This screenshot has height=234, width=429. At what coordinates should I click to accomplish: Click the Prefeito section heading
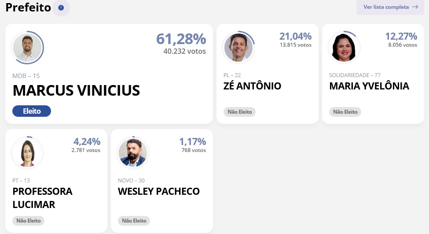pyautogui.click(x=28, y=7)
